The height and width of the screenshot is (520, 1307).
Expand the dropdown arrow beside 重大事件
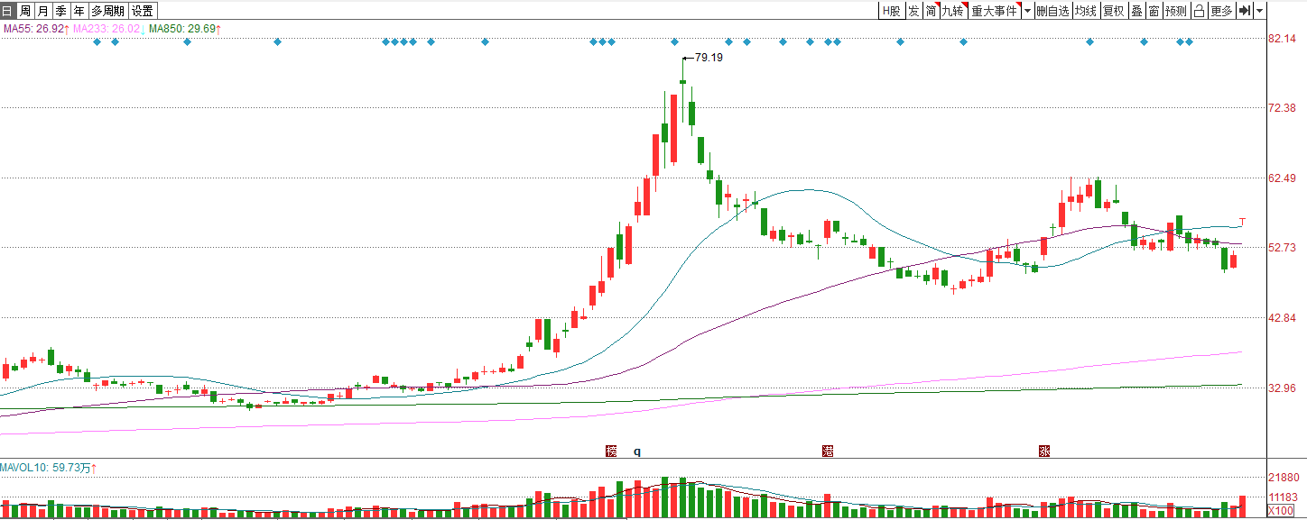(x=1027, y=11)
